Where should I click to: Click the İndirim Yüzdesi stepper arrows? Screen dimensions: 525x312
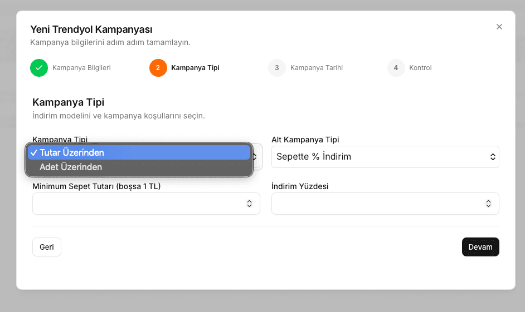point(489,204)
